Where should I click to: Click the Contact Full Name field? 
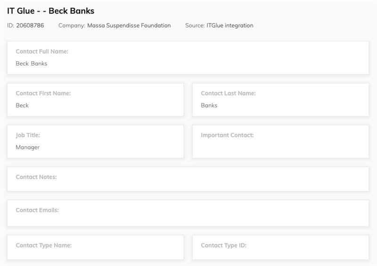click(188, 58)
